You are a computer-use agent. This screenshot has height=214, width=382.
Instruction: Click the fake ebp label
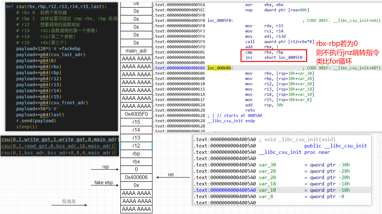point(104,183)
